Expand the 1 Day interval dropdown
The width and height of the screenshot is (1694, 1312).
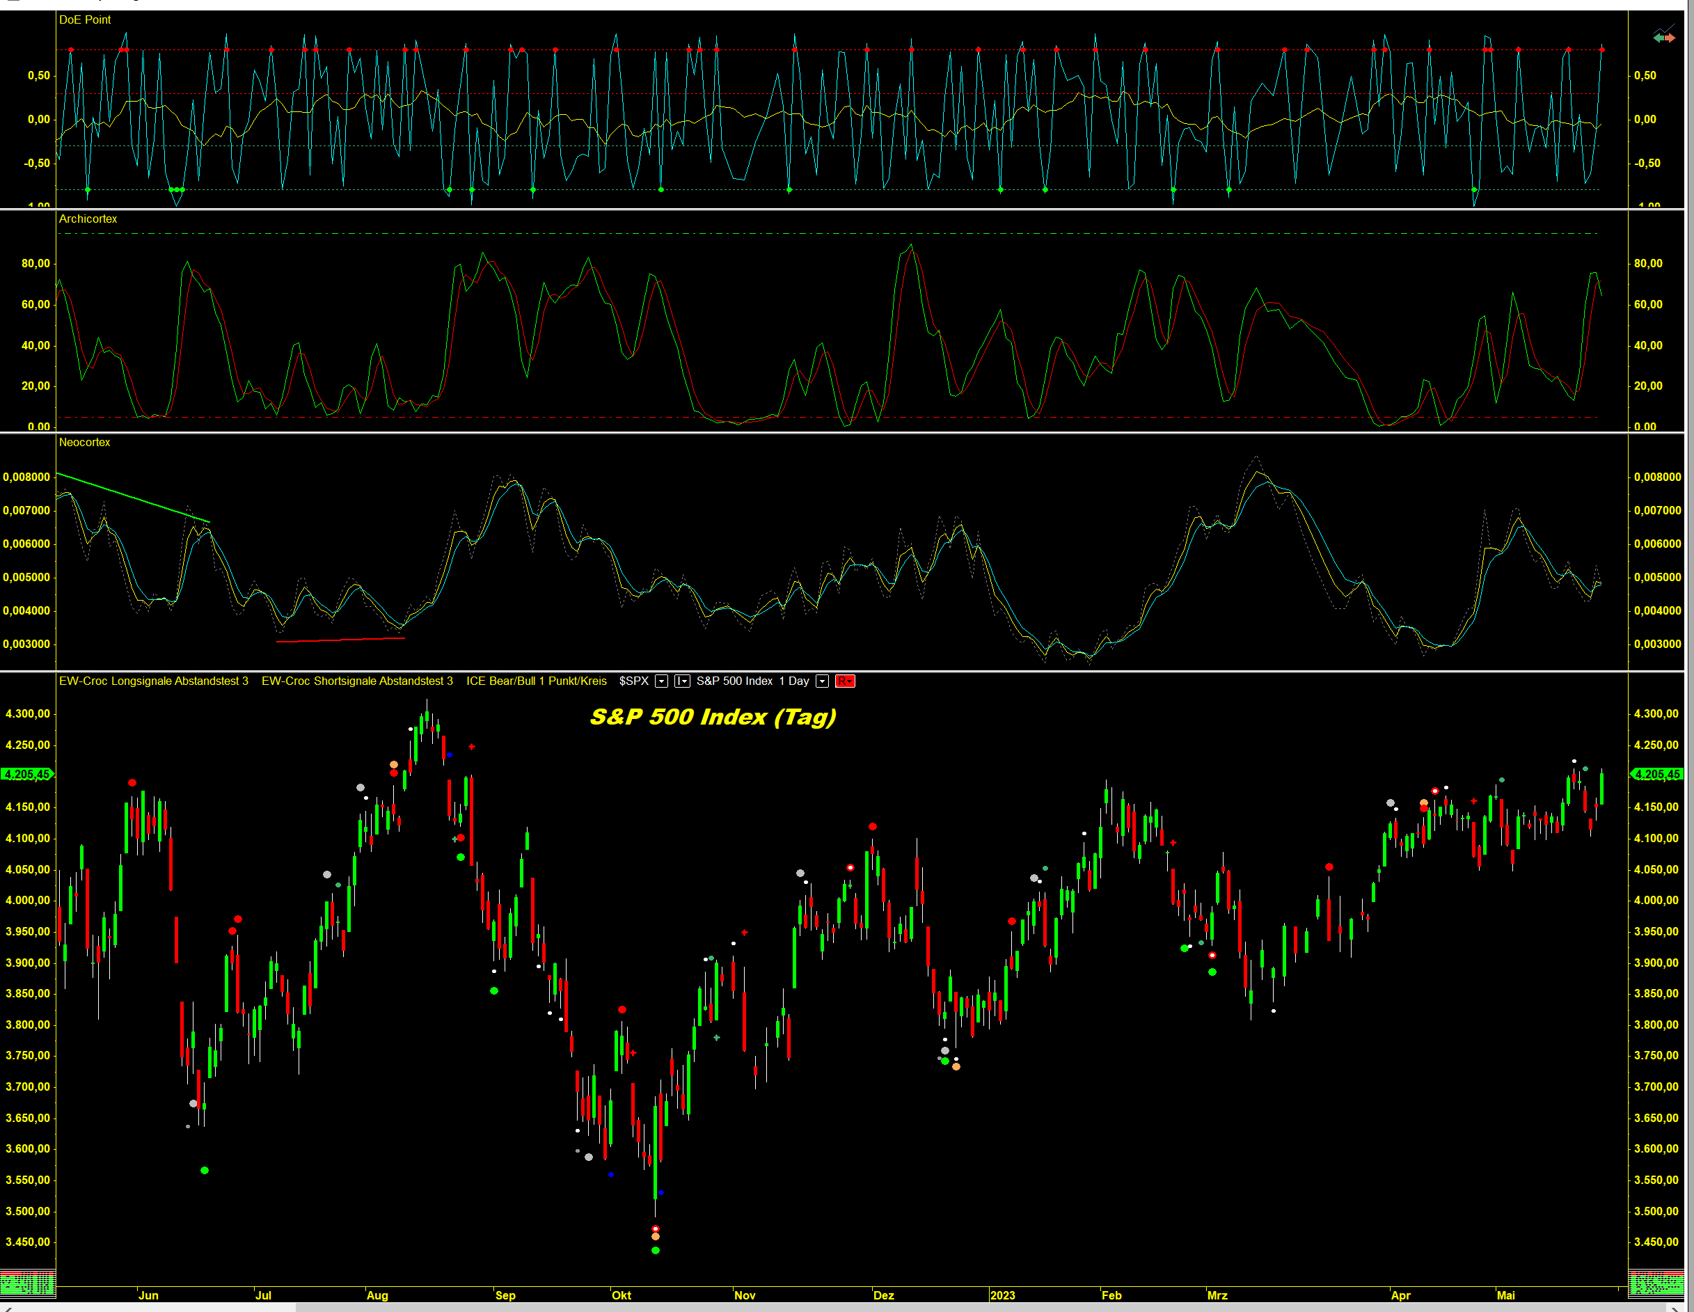pyautogui.click(x=822, y=681)
